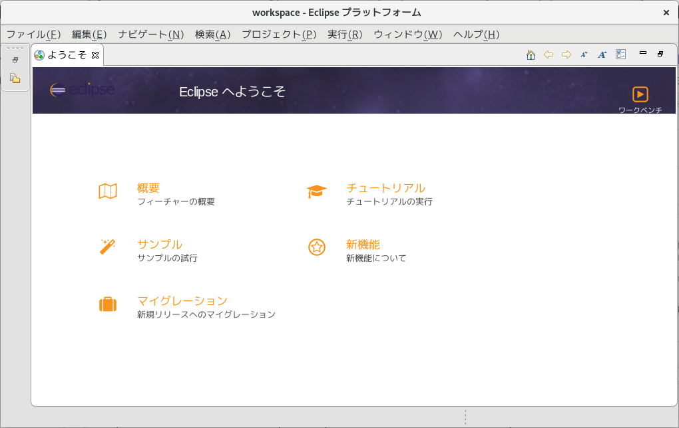679x428 pixels.
Task: Open the 編集(E) menu
Action: (89, 35)
